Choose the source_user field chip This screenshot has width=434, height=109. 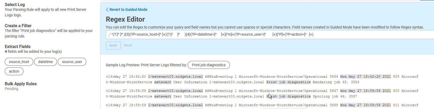pyautogui.click(x=72, y=62)
